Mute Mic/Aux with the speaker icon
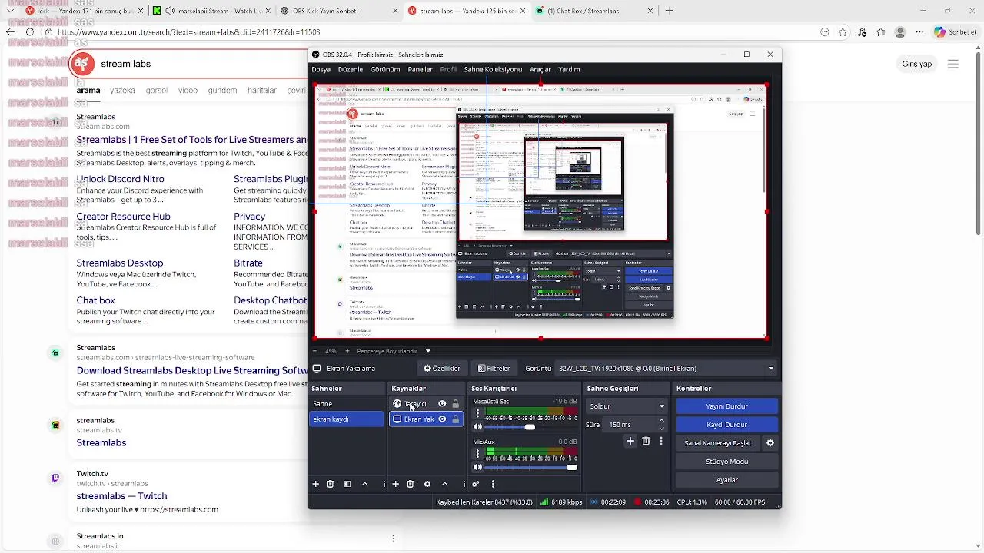984x553 pixels. [477, 467]
